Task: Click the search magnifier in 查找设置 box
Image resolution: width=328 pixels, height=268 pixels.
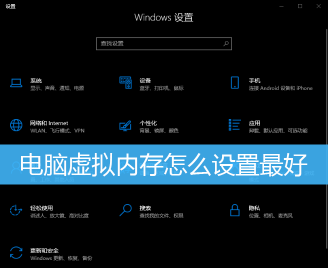Action: click(x=226, y=43)
